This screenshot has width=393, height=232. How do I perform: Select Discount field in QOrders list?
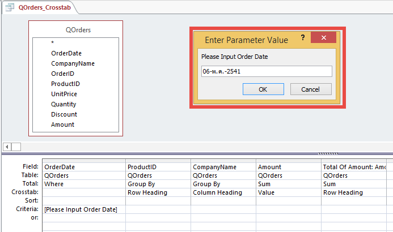click(x=64, y=114)
